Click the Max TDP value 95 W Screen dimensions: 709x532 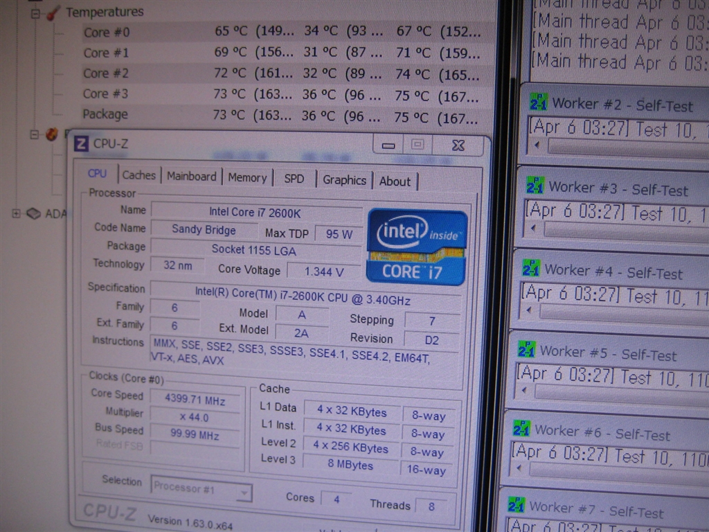click(x=339, y=234)
